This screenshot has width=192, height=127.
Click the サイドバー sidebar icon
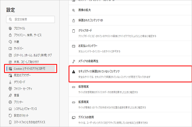tap(10, 48)
